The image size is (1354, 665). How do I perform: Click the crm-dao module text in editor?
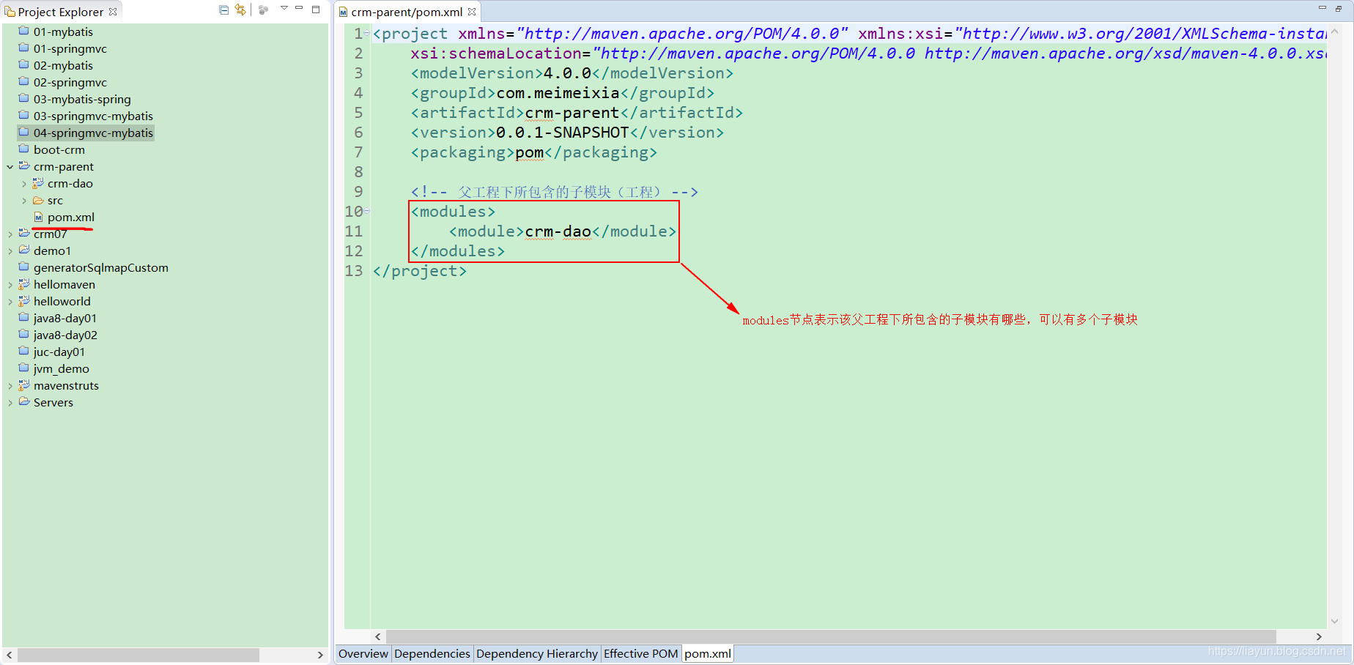click(x=558, y=231)
